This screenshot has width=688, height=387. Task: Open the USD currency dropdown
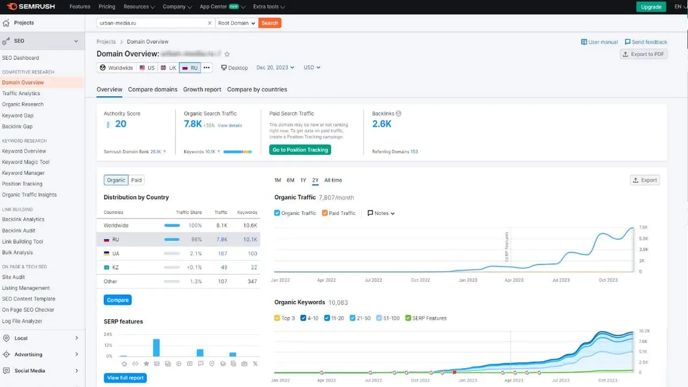click(x=312, y=68)
